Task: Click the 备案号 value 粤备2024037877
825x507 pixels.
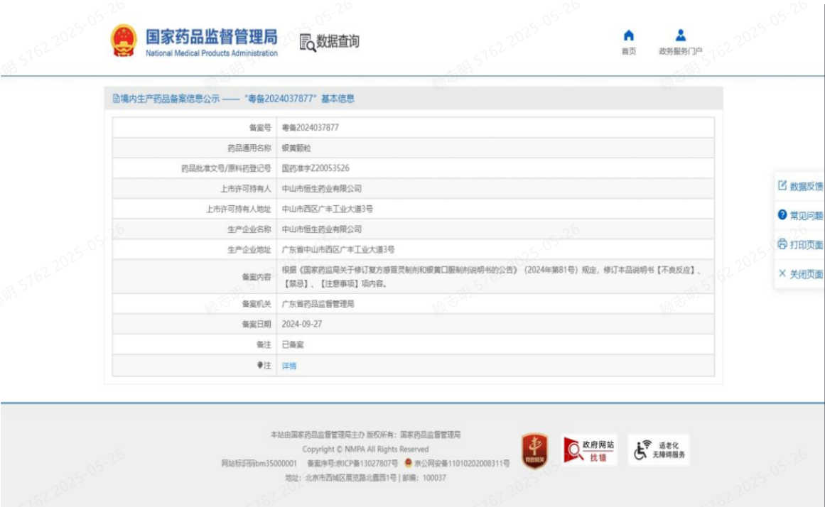Action: tap(311, 128)
